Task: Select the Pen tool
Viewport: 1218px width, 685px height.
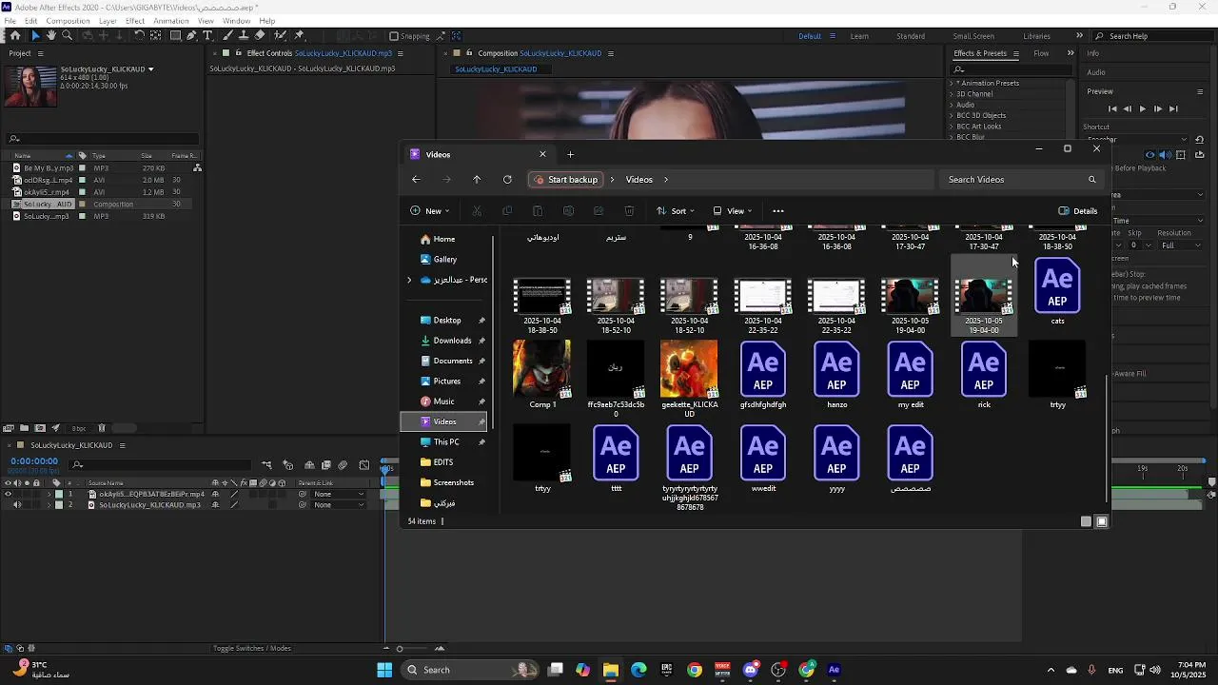Action: pyautogui.click(x=191, y=35)
